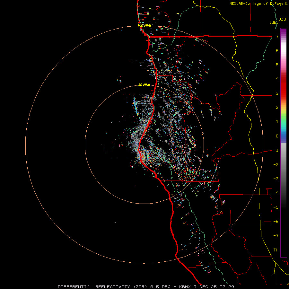Screen dimensions: 289x289
Task: Click the positive 1 scale label
Action: point(277,122)
